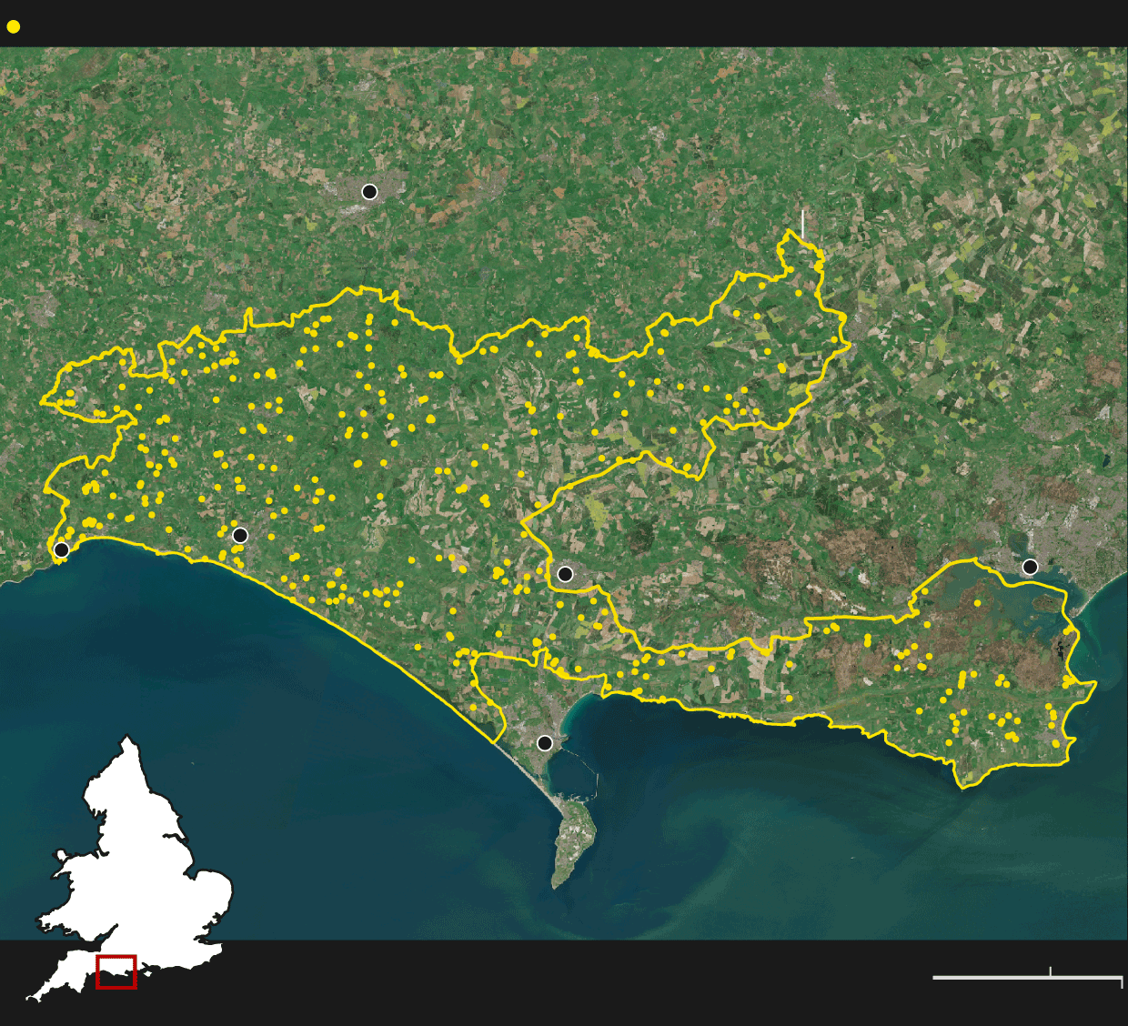This screenshot has width=1128, height=1026.
Task: Select the black town marker in the map center
Action: point(565,574)
